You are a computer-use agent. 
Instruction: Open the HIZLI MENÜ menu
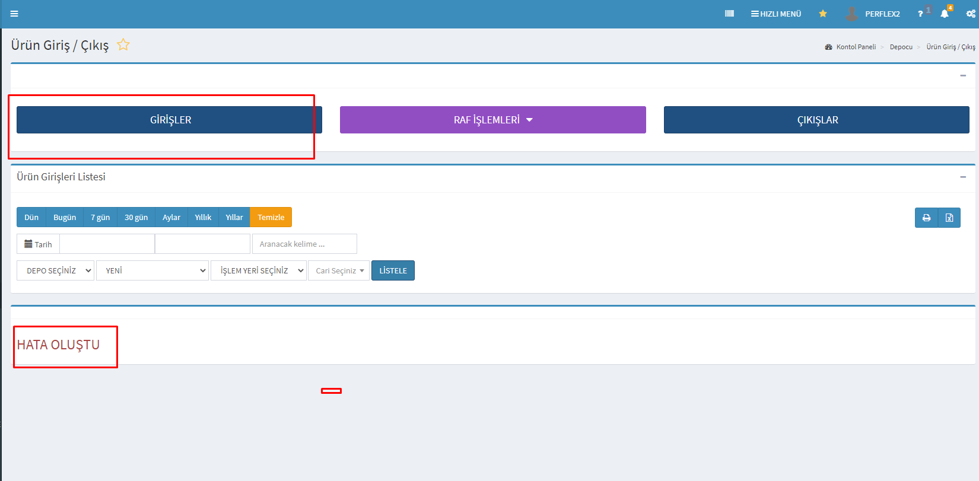776,14
